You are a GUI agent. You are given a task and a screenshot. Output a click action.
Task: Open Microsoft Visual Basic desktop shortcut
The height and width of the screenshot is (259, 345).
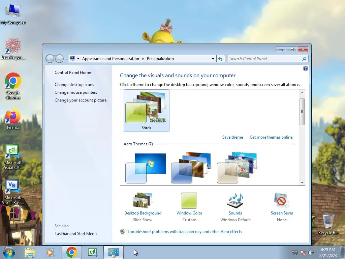(x=13, y=192)
